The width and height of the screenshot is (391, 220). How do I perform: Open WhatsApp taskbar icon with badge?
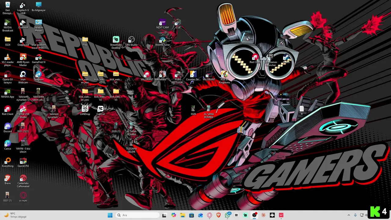pos(228,215)
